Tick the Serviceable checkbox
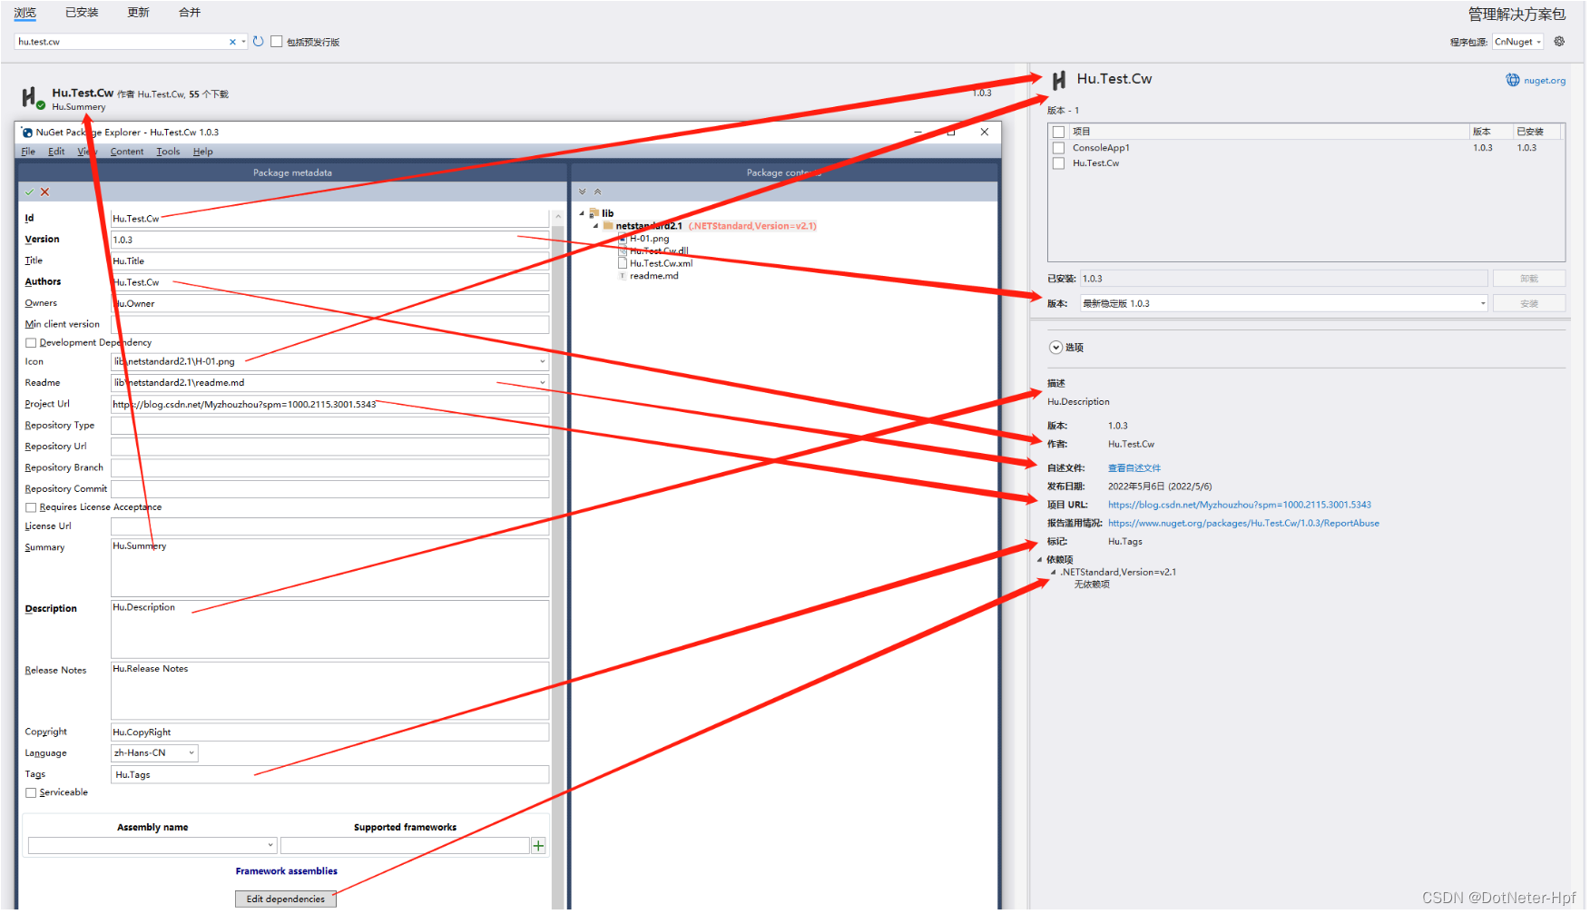The width and height of the screenshot is (1590, 914). click(31, 793)
